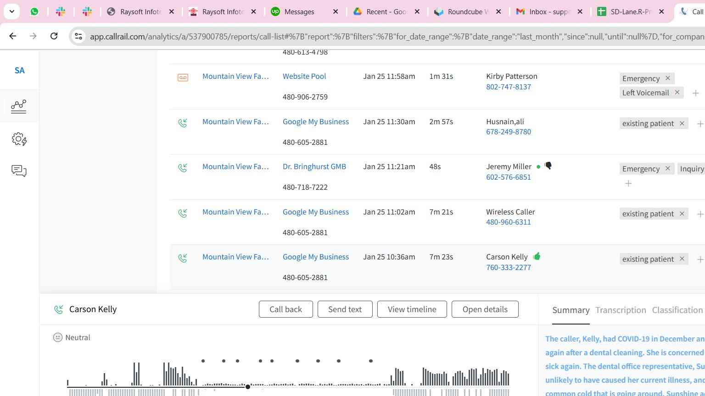Image resolution: width=705 pixels, height=396 pixels.
Task: Click first highlight marker dot above waveform
Action: coord(203,361)
